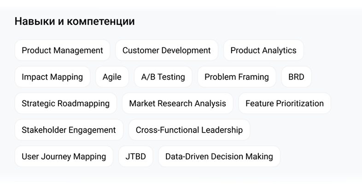Open the Product Analytics skill chip
362x186 pixels.
[x=263, y=50]
